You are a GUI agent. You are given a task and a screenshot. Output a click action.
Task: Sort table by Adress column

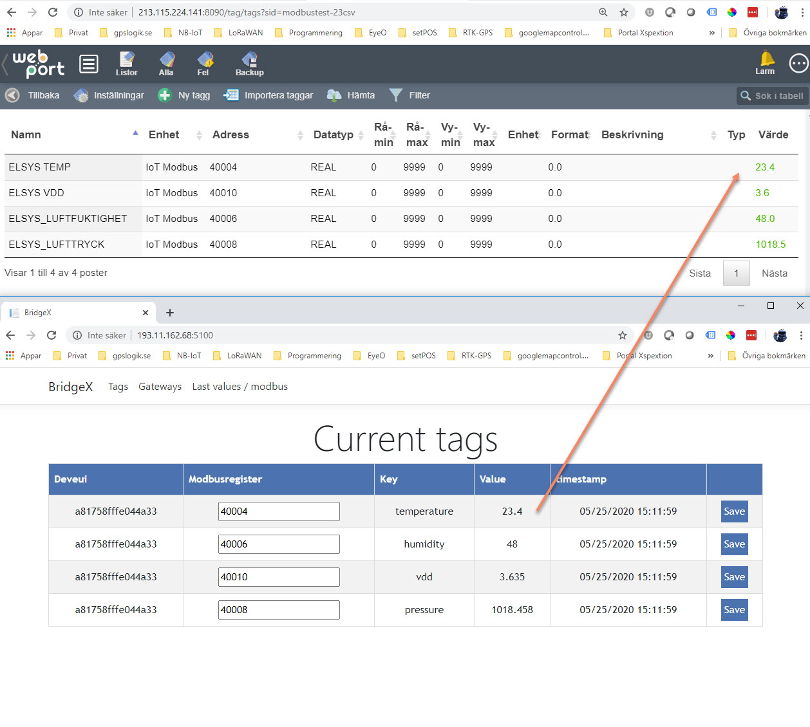pos(257,134)
